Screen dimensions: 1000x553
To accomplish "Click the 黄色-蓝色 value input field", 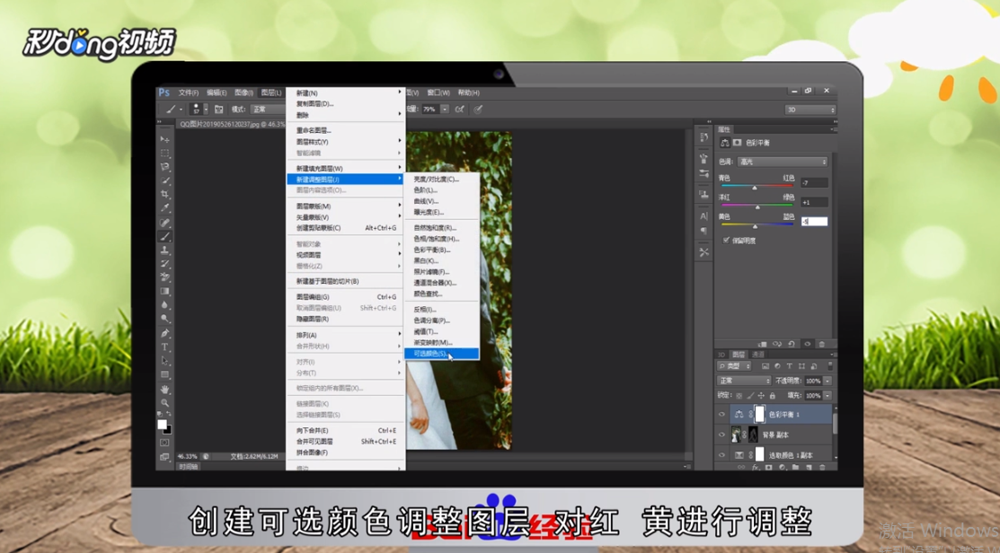I will 814,222.
